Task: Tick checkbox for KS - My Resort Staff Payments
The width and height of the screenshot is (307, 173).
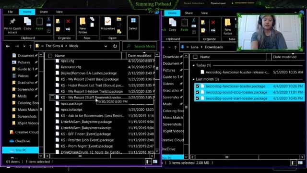Action: coord(52,97)
